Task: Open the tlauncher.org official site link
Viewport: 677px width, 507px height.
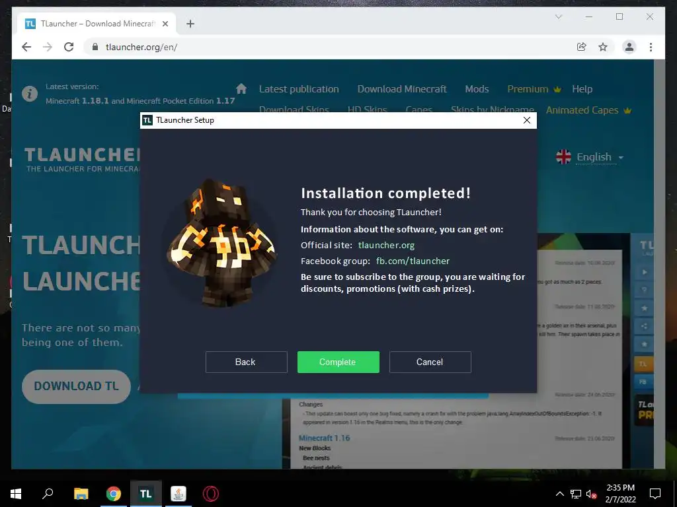Action: click(386, 246)
